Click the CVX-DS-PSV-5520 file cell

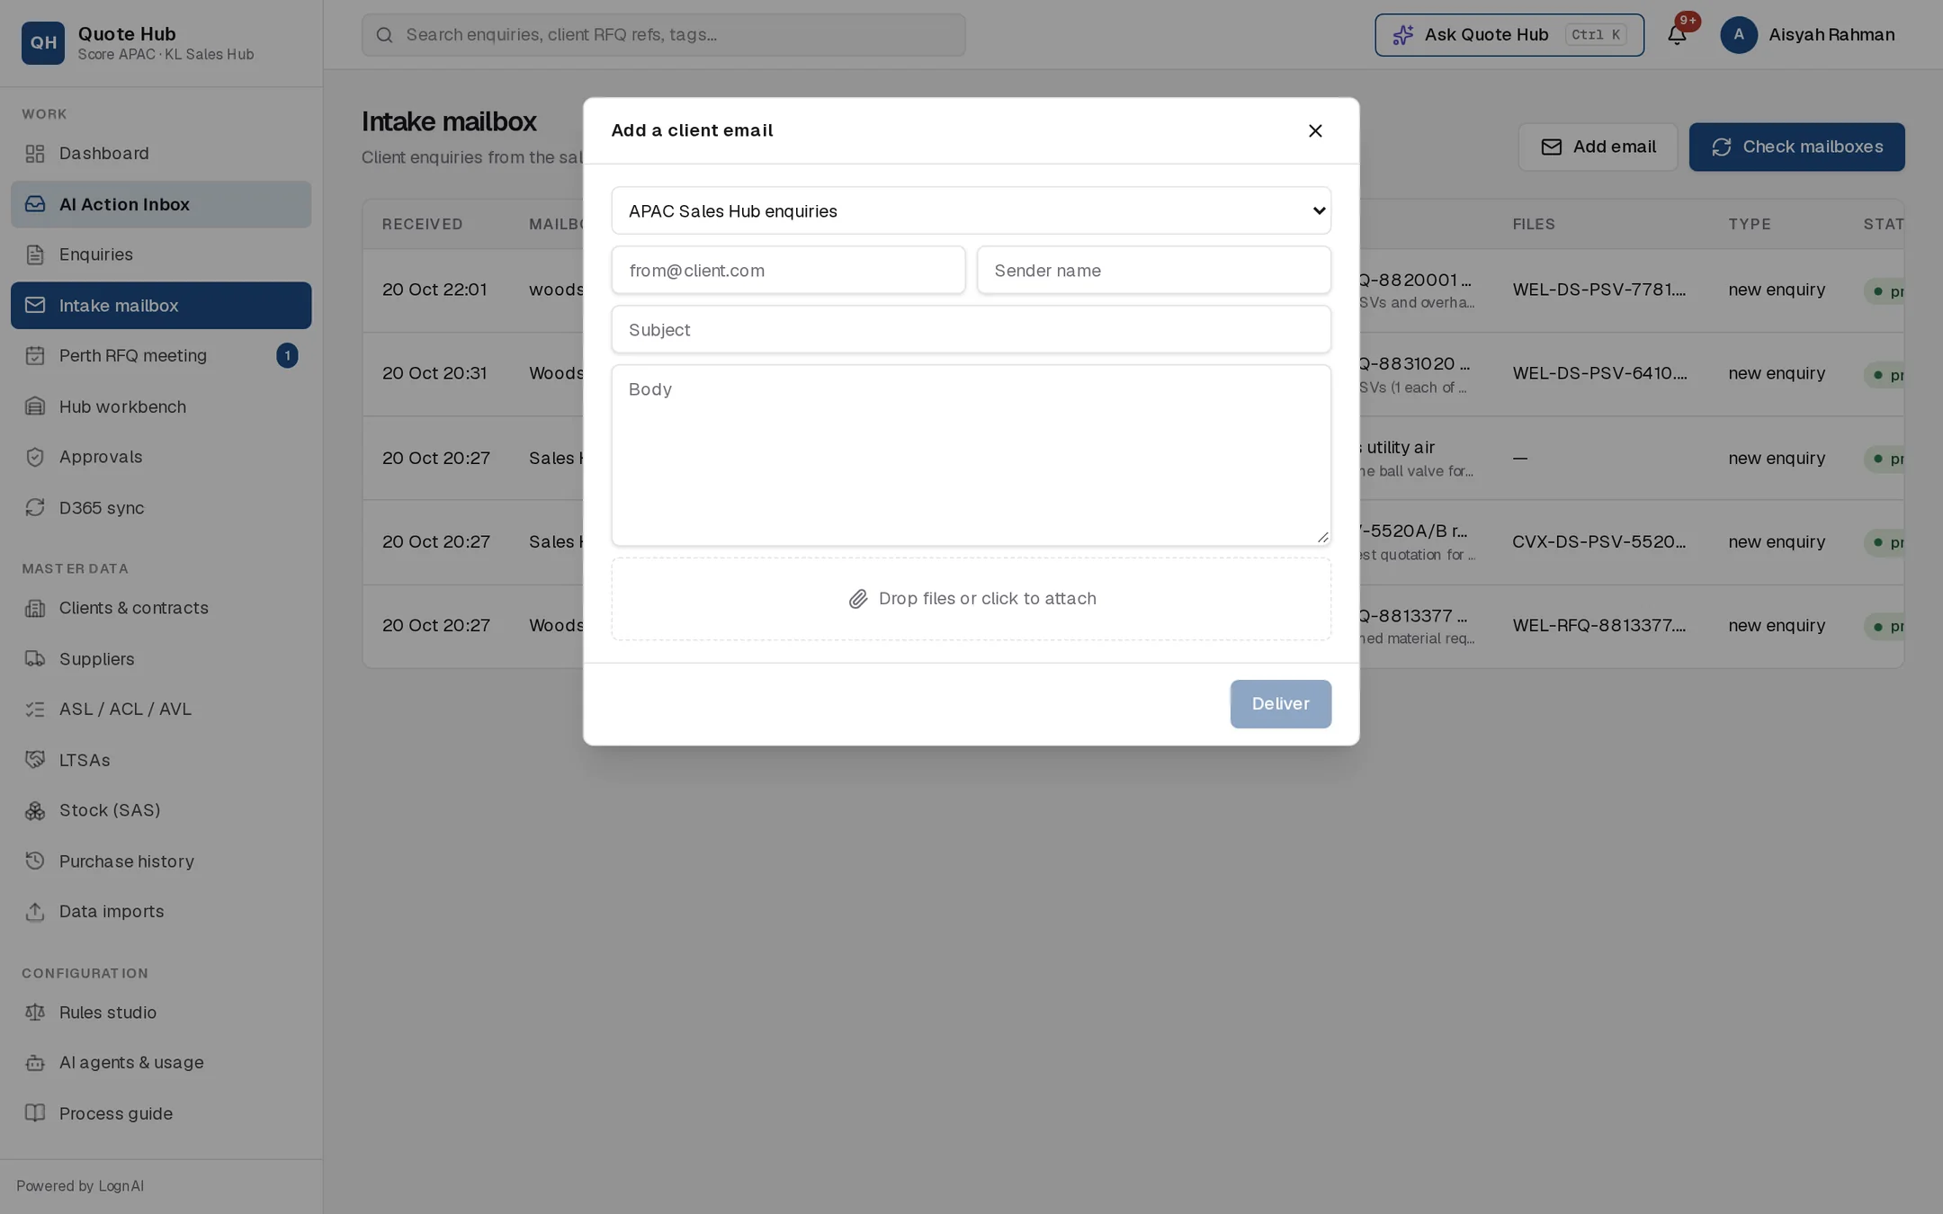(1599, 541)
